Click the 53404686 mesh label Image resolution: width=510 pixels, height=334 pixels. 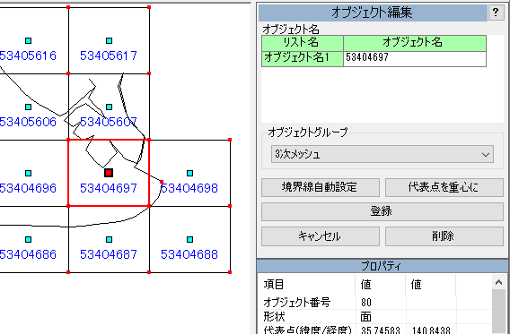tap(28, 254)
